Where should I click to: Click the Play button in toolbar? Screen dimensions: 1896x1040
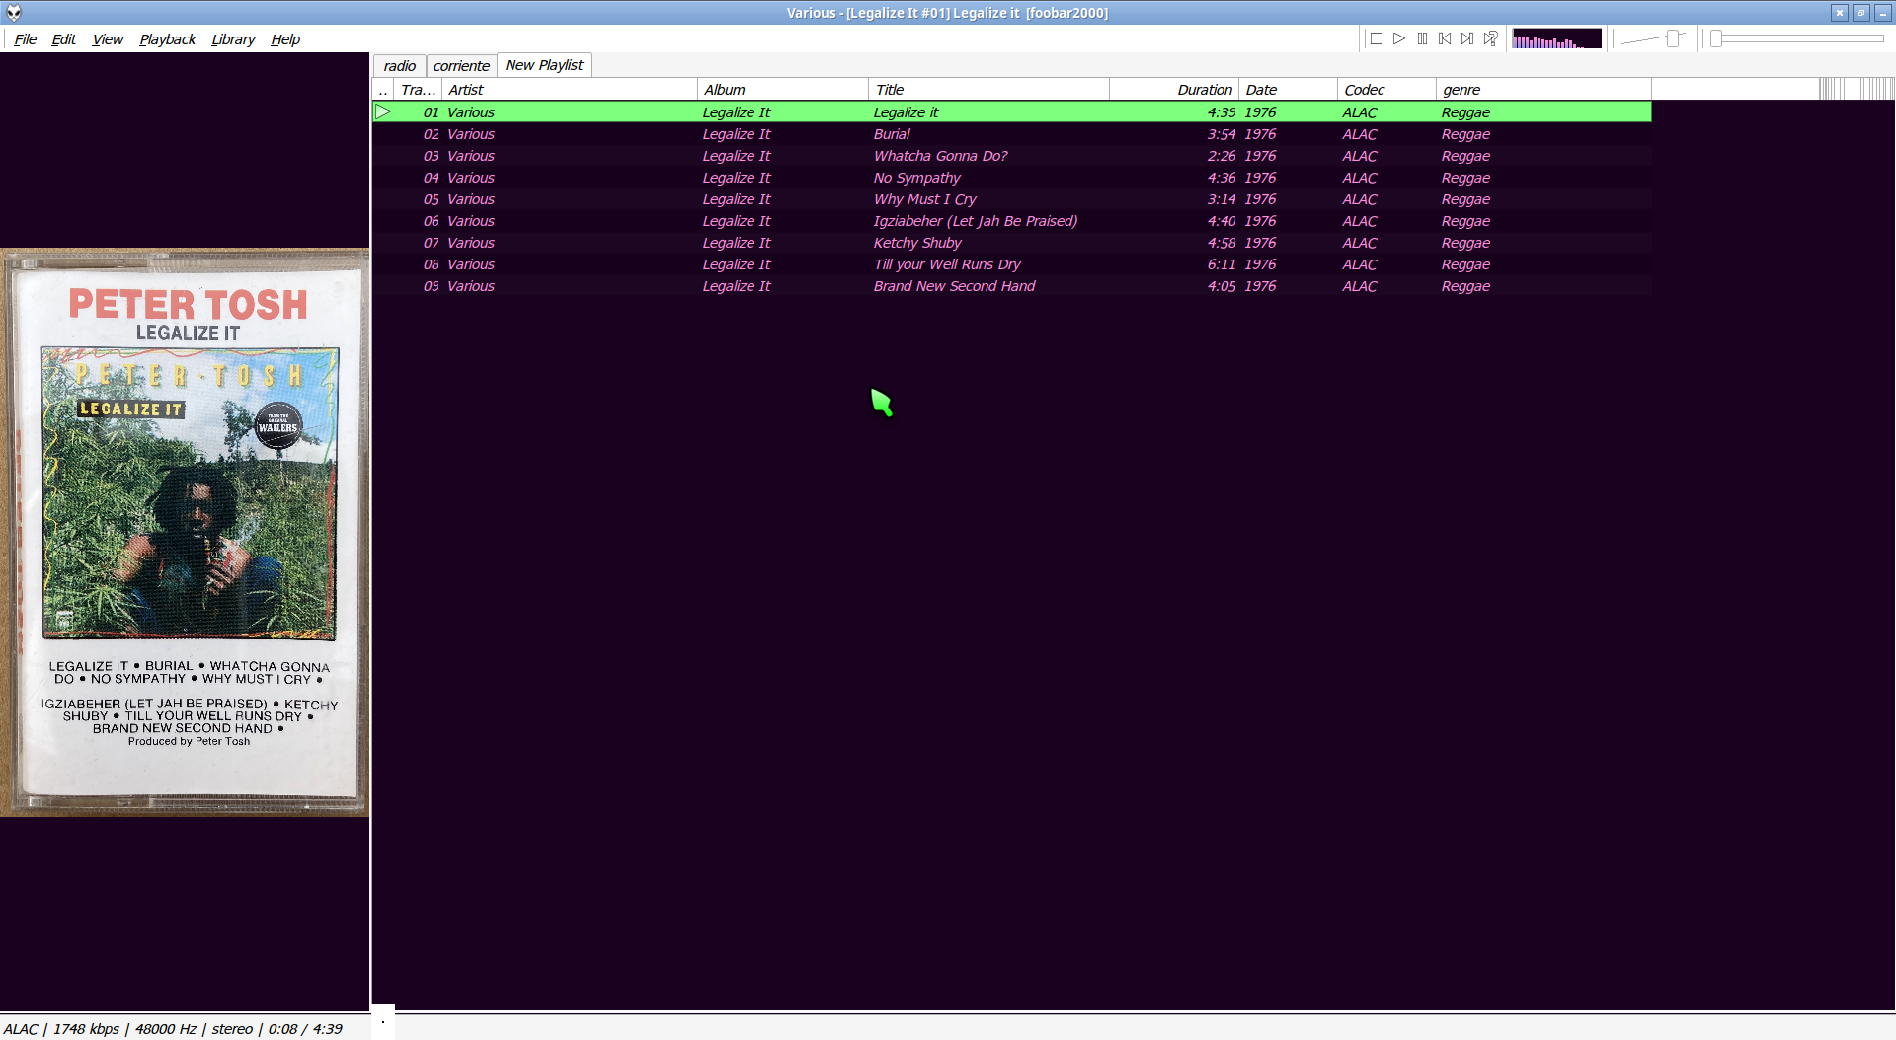pyautogui.click(x=1399, y=38)
